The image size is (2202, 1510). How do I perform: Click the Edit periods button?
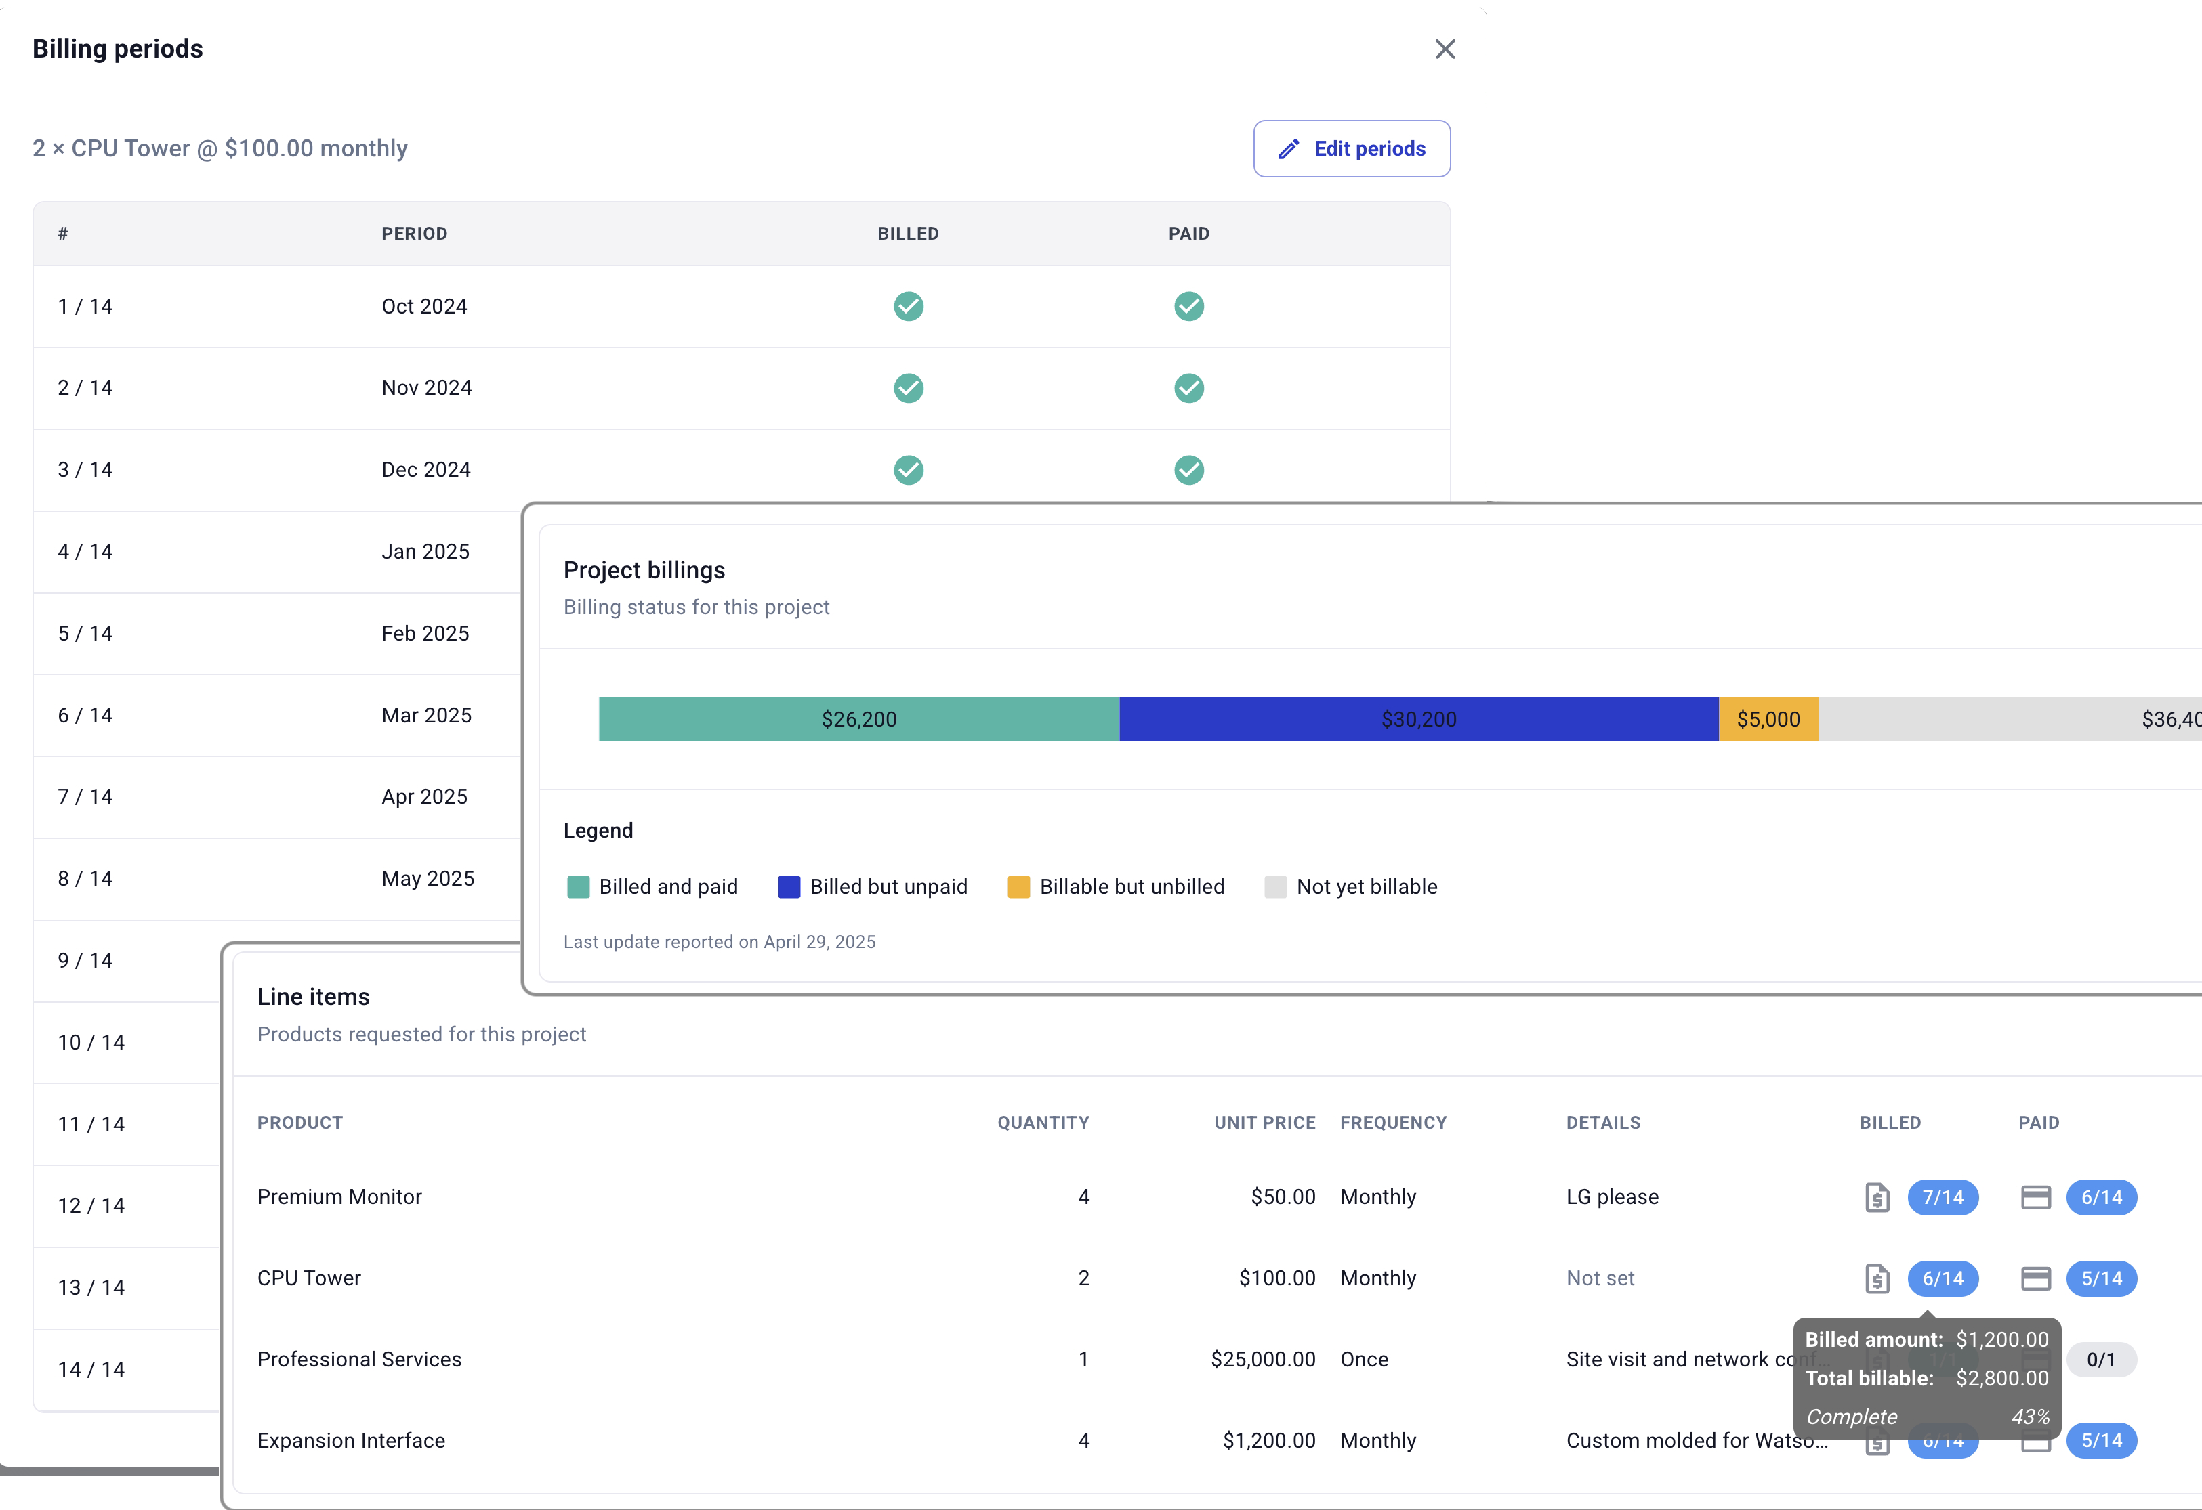click(x=1351, y=149)
